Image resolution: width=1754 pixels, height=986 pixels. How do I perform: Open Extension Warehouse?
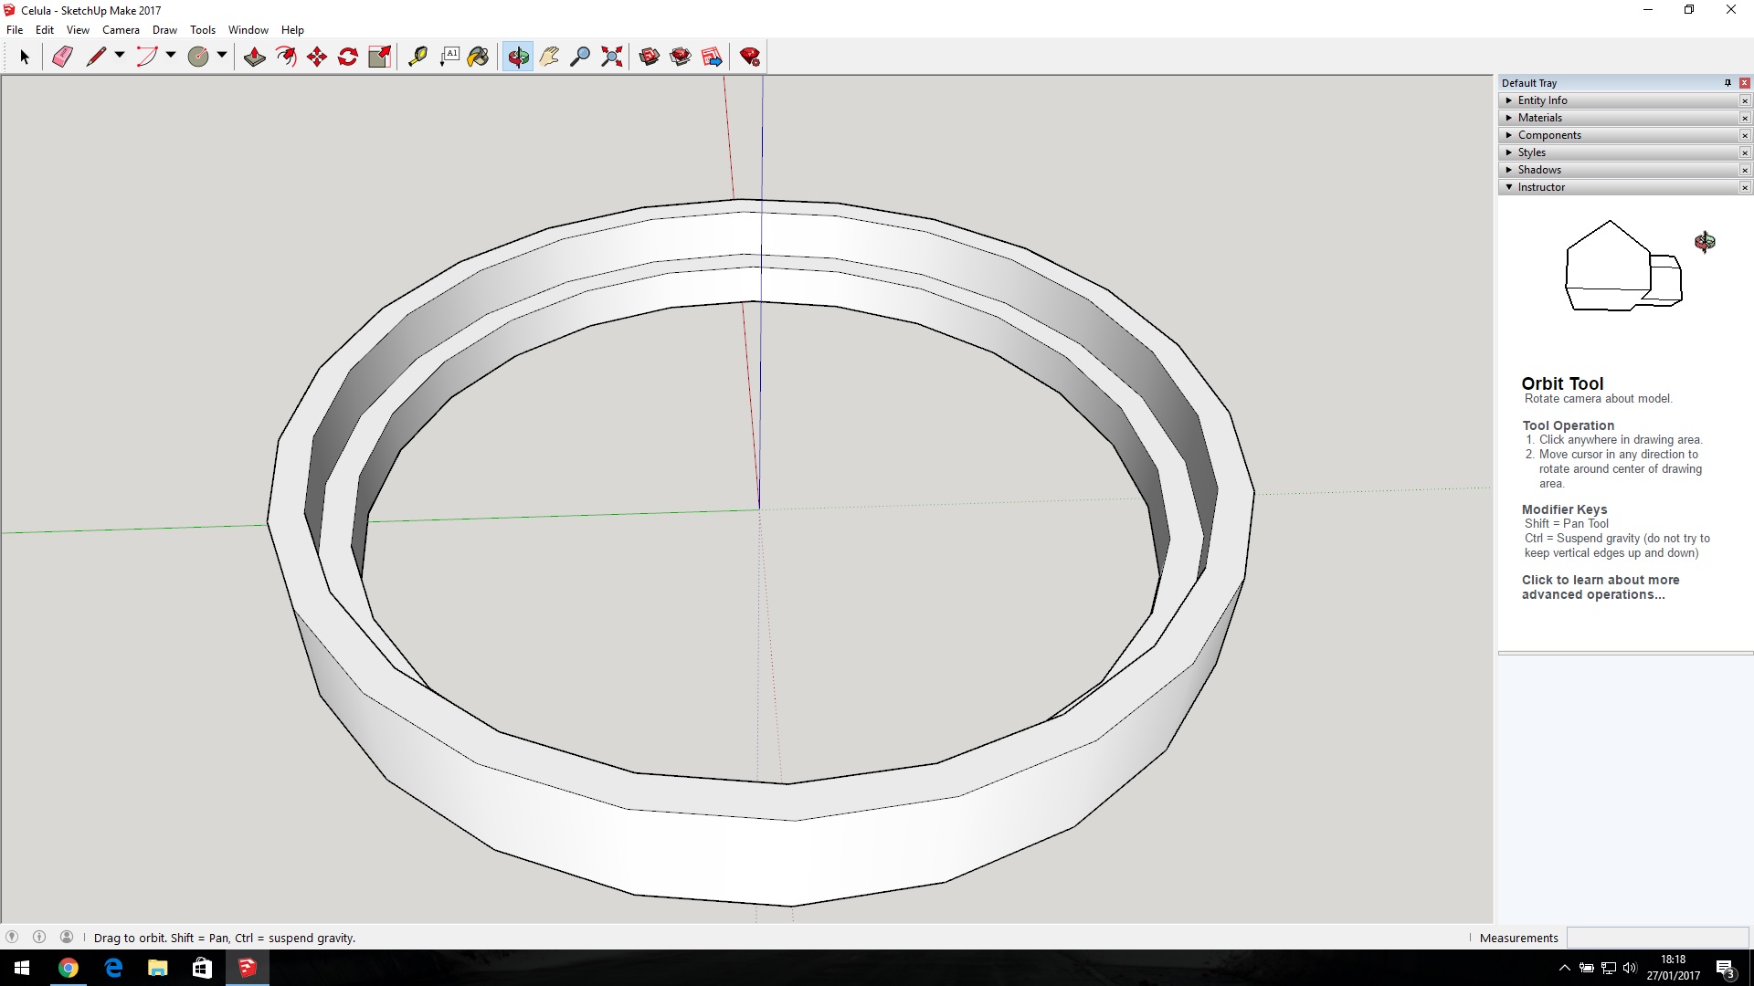(x=681, y=57)
